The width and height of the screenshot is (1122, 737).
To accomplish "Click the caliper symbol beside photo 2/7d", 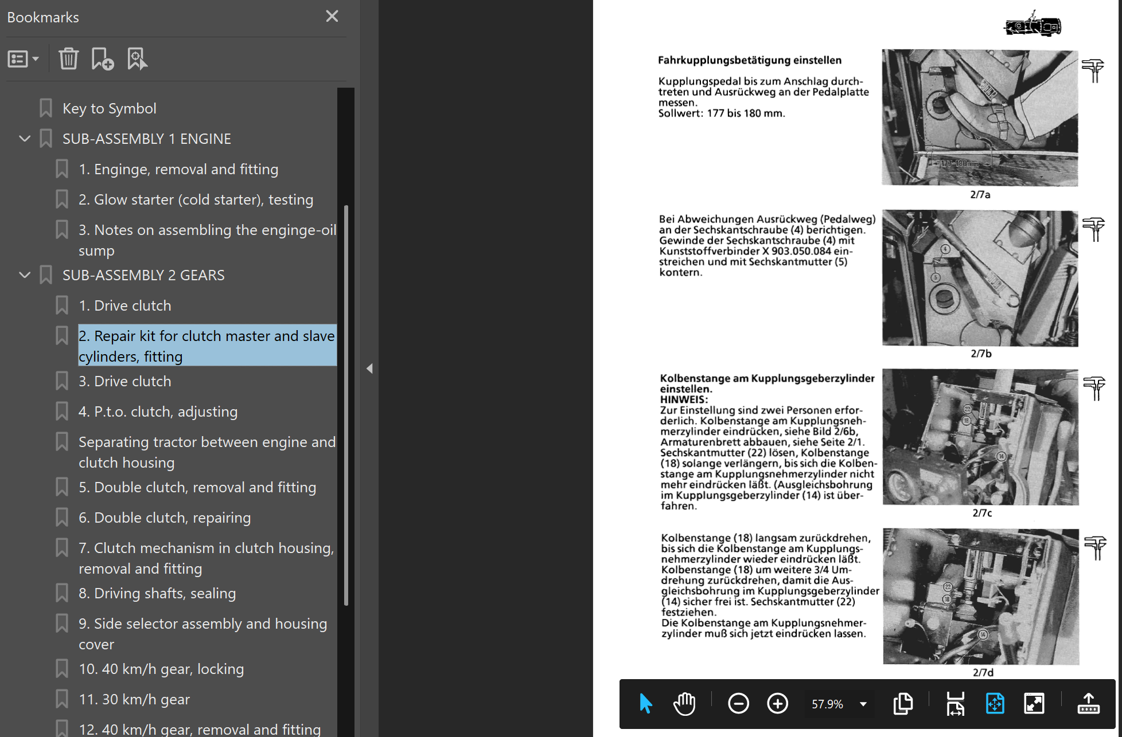I will [x=1094, y=547].
